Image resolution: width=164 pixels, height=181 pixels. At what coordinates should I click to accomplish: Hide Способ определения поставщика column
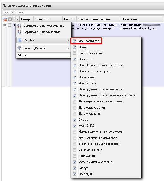coord(75,65)
